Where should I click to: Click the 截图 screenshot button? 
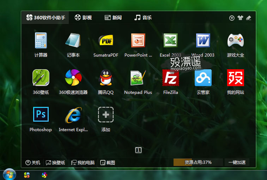108,162
